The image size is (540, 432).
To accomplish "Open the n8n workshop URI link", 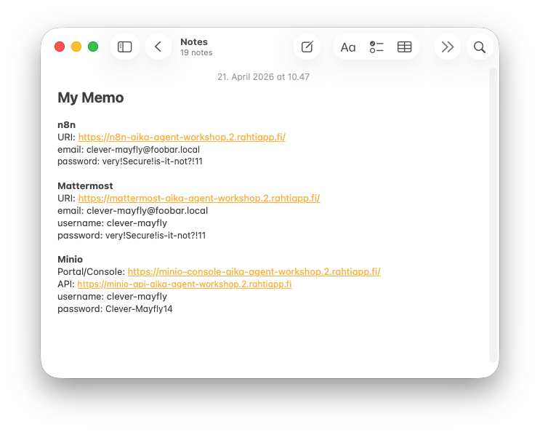I will (181, 137).
